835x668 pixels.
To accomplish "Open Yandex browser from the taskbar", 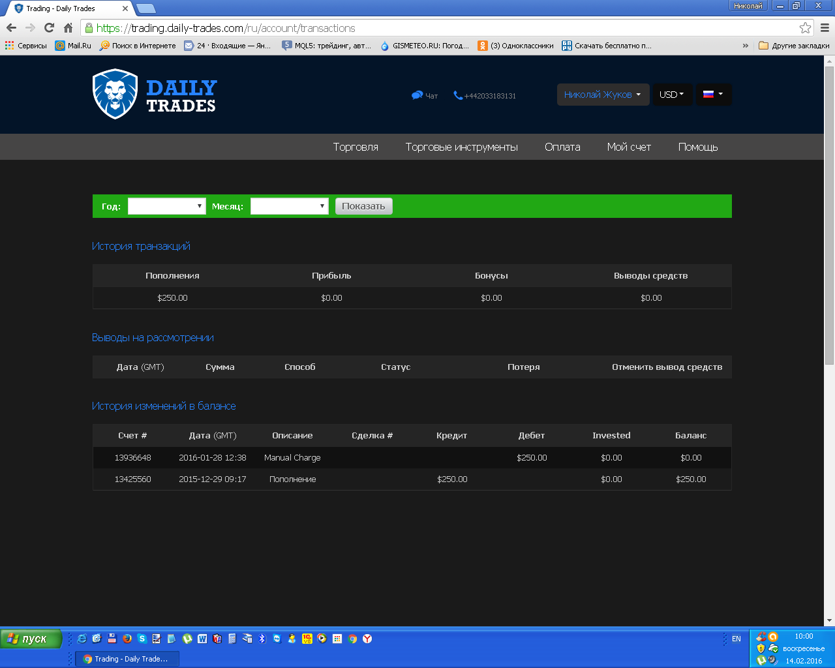I will click(x=367, y=639).
